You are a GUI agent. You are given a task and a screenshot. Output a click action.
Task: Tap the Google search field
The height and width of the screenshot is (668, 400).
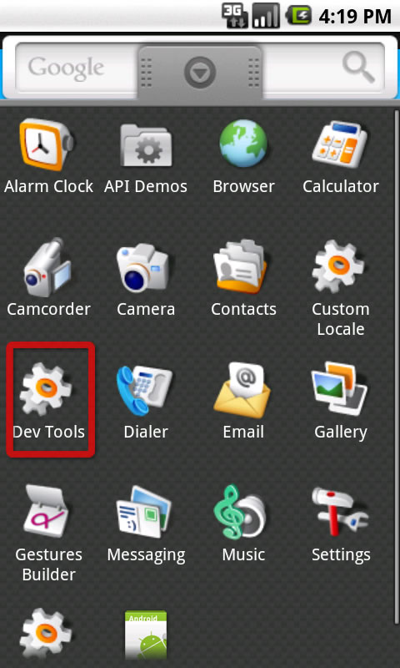77,68
